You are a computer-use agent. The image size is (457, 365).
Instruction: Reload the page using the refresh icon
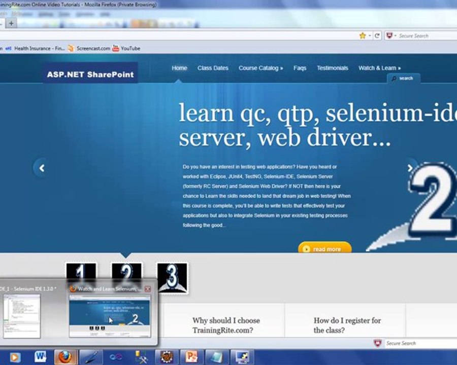tap(377, 36)
